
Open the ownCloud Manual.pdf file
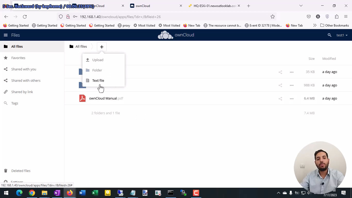tap(106, 98)
